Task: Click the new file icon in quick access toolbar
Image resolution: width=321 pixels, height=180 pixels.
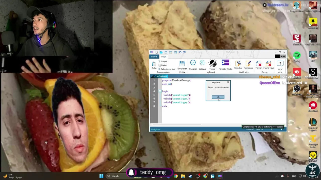Action: [x=156, y=52]
